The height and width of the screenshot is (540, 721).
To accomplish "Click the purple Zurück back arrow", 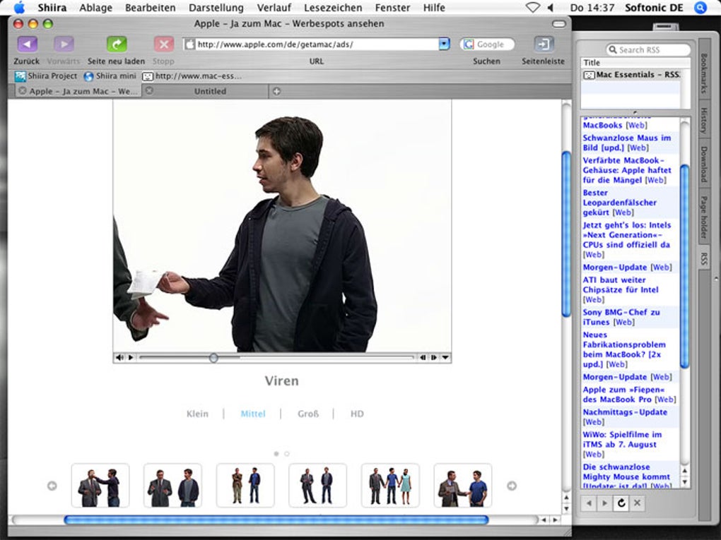I will pos(27,44).
